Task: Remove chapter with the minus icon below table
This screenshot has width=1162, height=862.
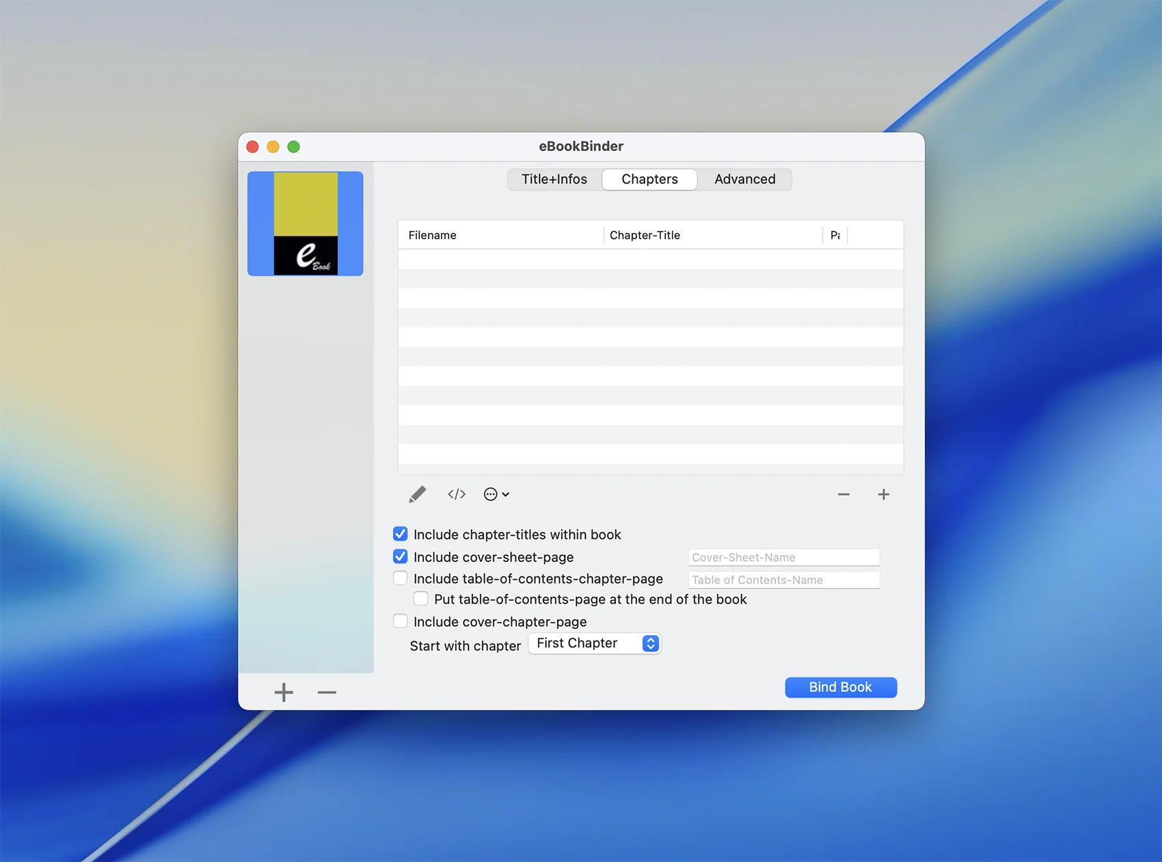Action: click(x=843, y=494)
